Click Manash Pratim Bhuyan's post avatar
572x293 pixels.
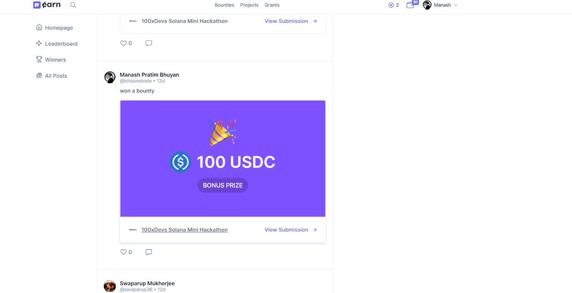click(x=110, y=77)
